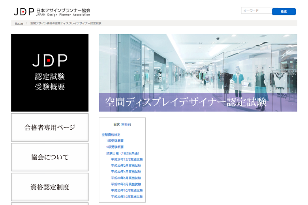Screen dimensions: 308x205
Task: Open the 資格認定制度 sidebar button
Action: tap(50, 187)
